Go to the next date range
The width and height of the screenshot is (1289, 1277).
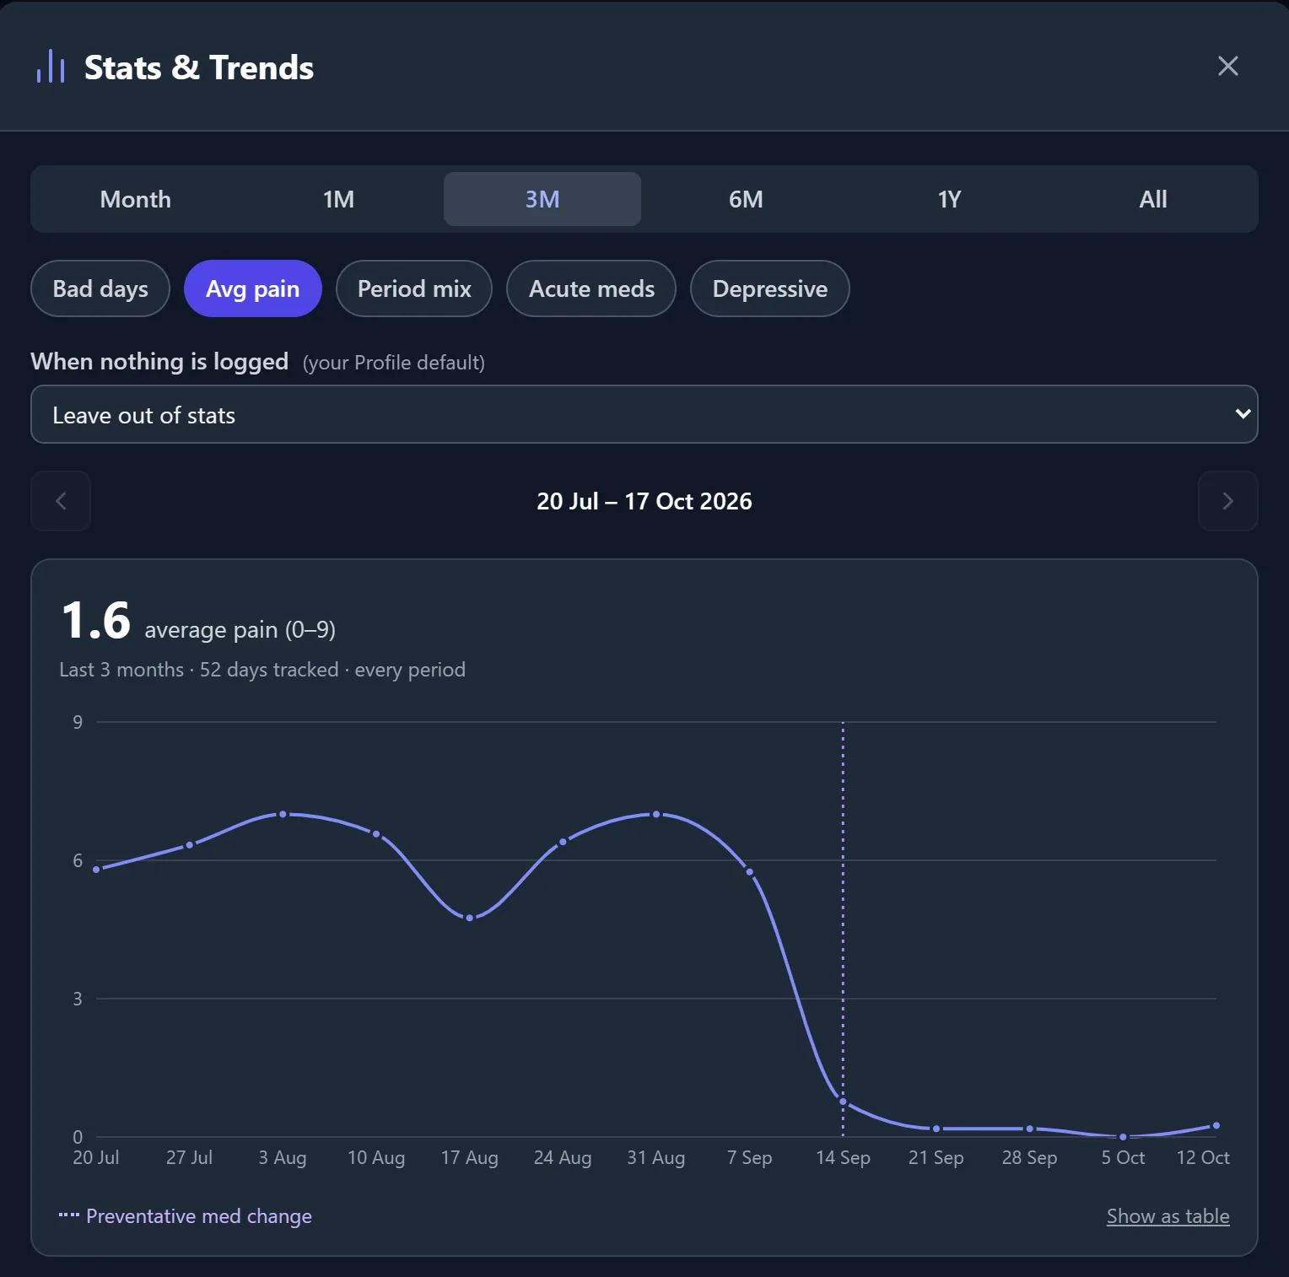coord(1227,501)
